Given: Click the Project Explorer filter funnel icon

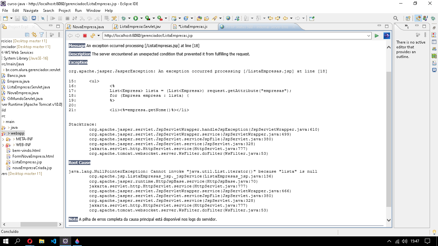Looking at the screenshot, I should tap(41, 35).
